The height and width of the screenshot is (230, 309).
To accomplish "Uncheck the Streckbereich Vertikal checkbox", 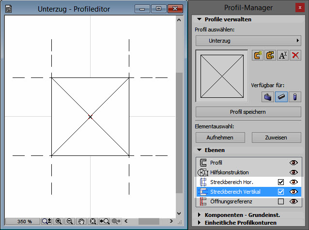I will pyautogui.click(x=281, y=192).
